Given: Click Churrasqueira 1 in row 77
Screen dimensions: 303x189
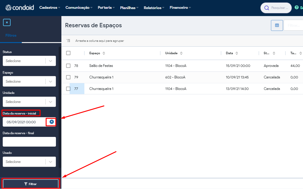Looking at the screenshot, I should click(x=101, y=89).
